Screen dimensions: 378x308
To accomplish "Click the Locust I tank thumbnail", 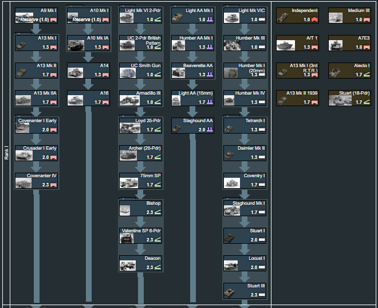I will [231, 266].
